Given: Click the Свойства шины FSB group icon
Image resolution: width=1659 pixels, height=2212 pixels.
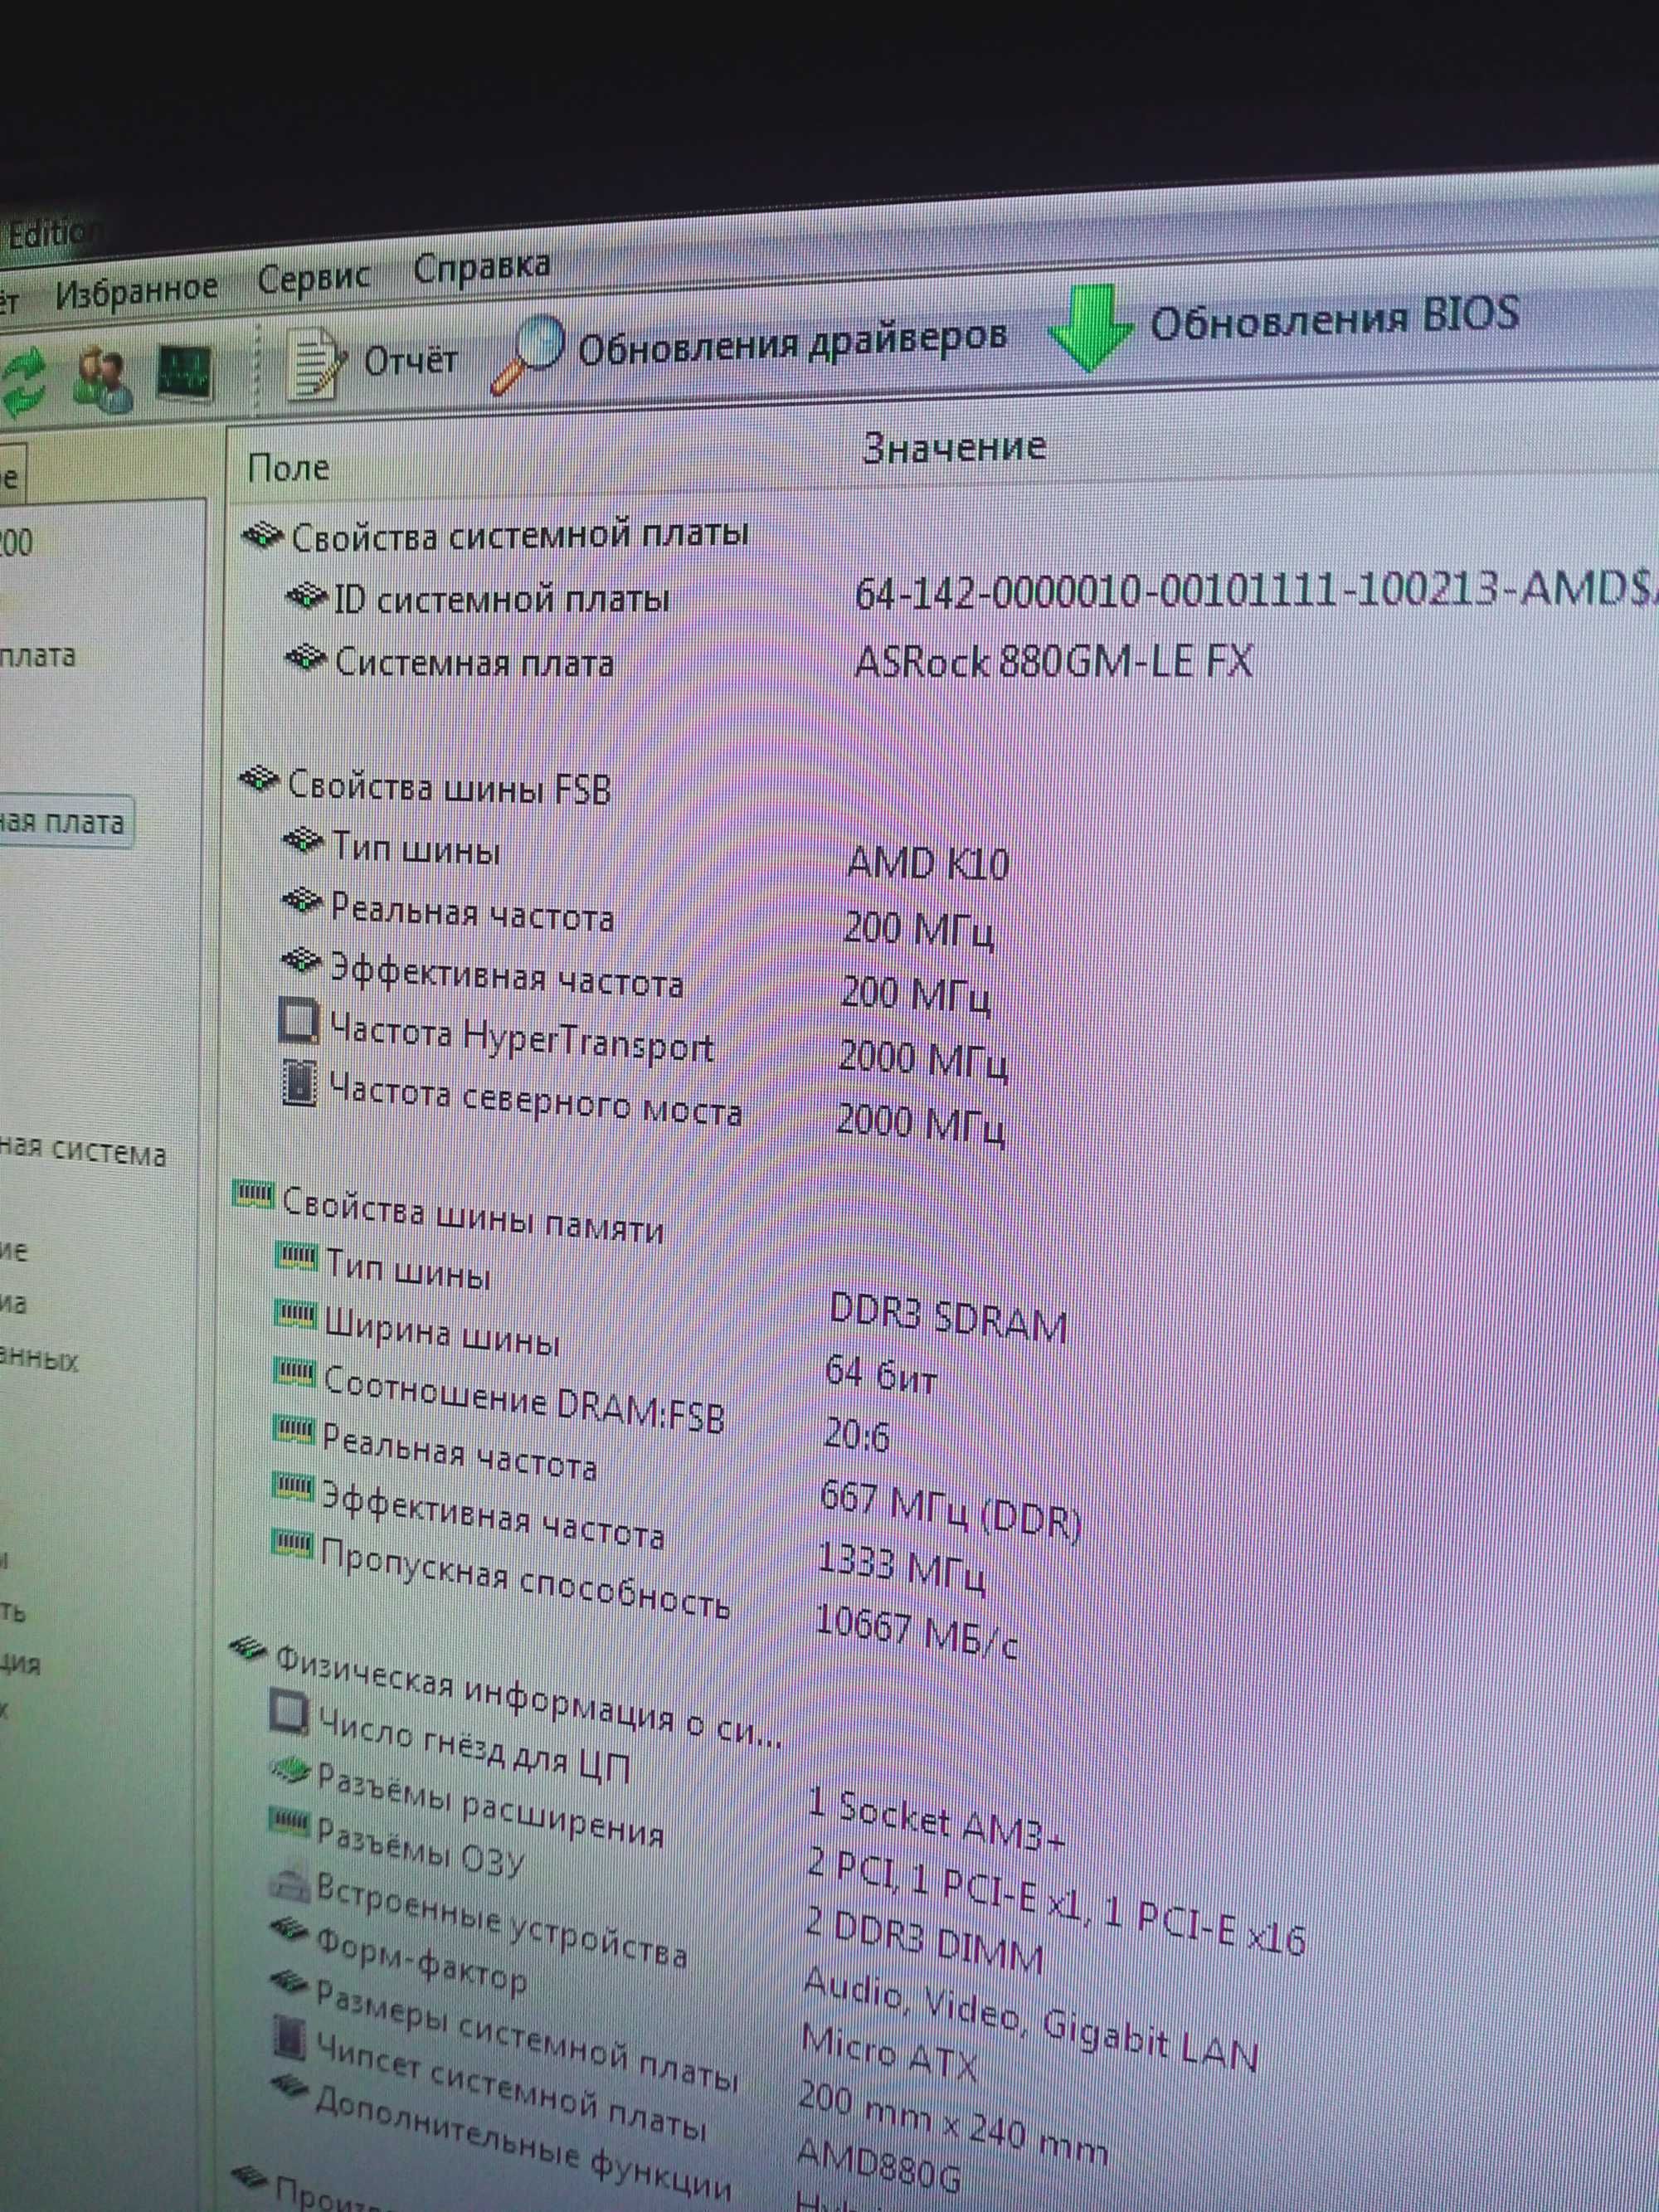Looking at the screenshot, I should [x=259, y=780].
